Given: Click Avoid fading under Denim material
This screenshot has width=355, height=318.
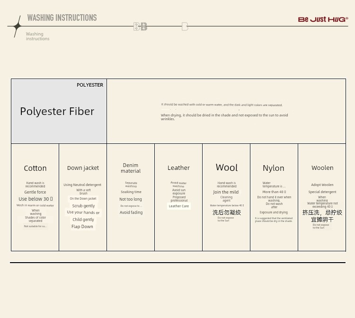Looking at the screenshot, I should click(x=131, y=212).
